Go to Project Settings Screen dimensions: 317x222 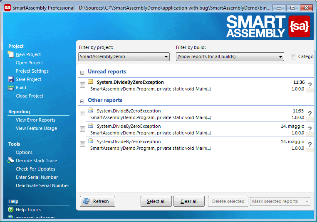click(32, 71)
